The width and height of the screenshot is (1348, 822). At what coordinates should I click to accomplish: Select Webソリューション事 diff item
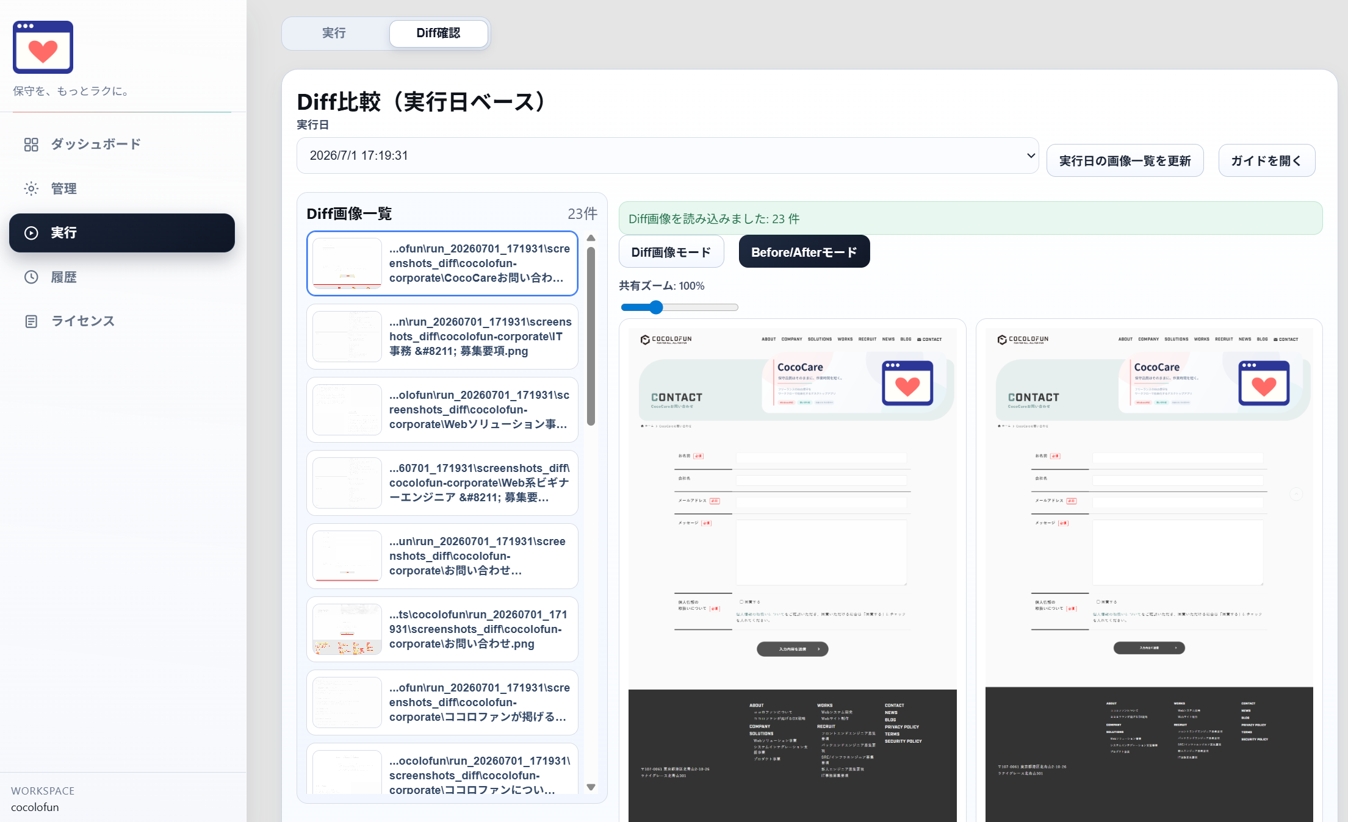point(442,410)
